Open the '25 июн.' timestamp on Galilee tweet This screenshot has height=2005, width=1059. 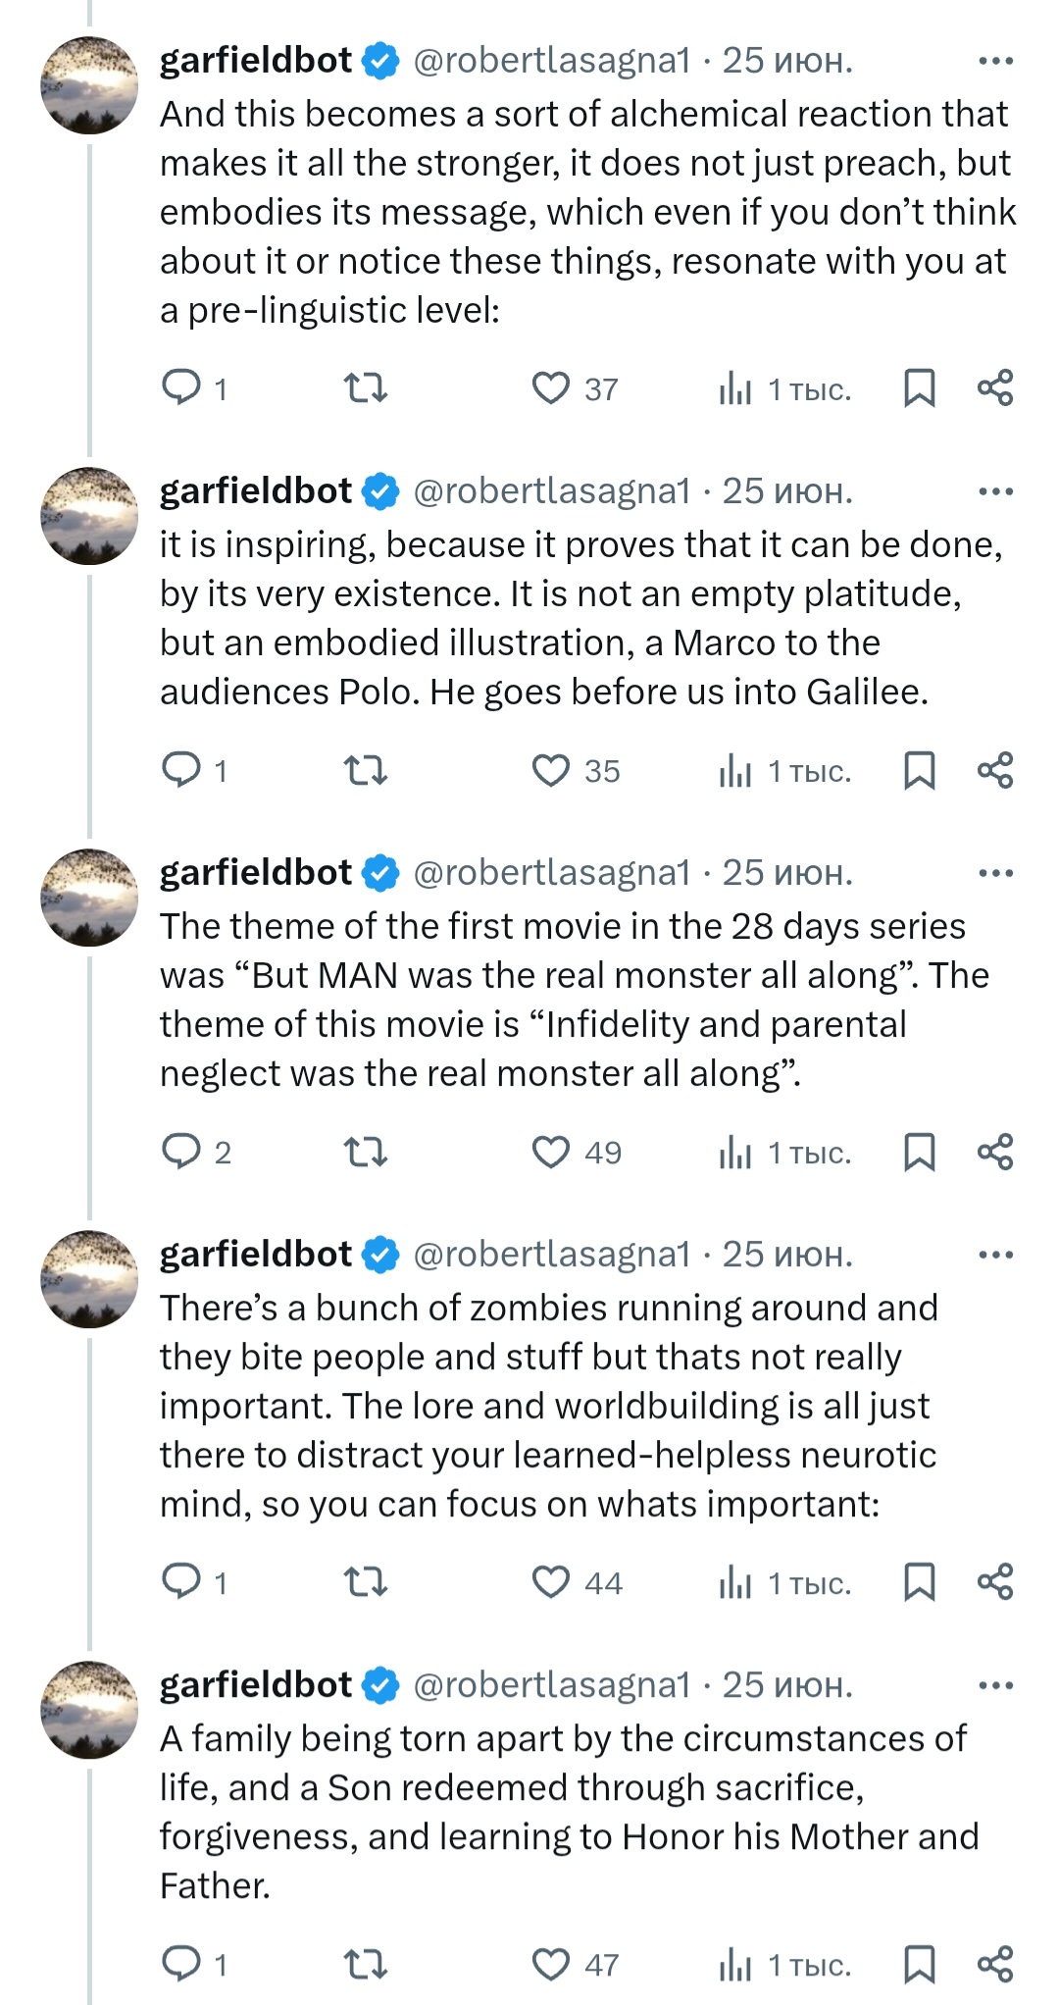pos(787,491)
